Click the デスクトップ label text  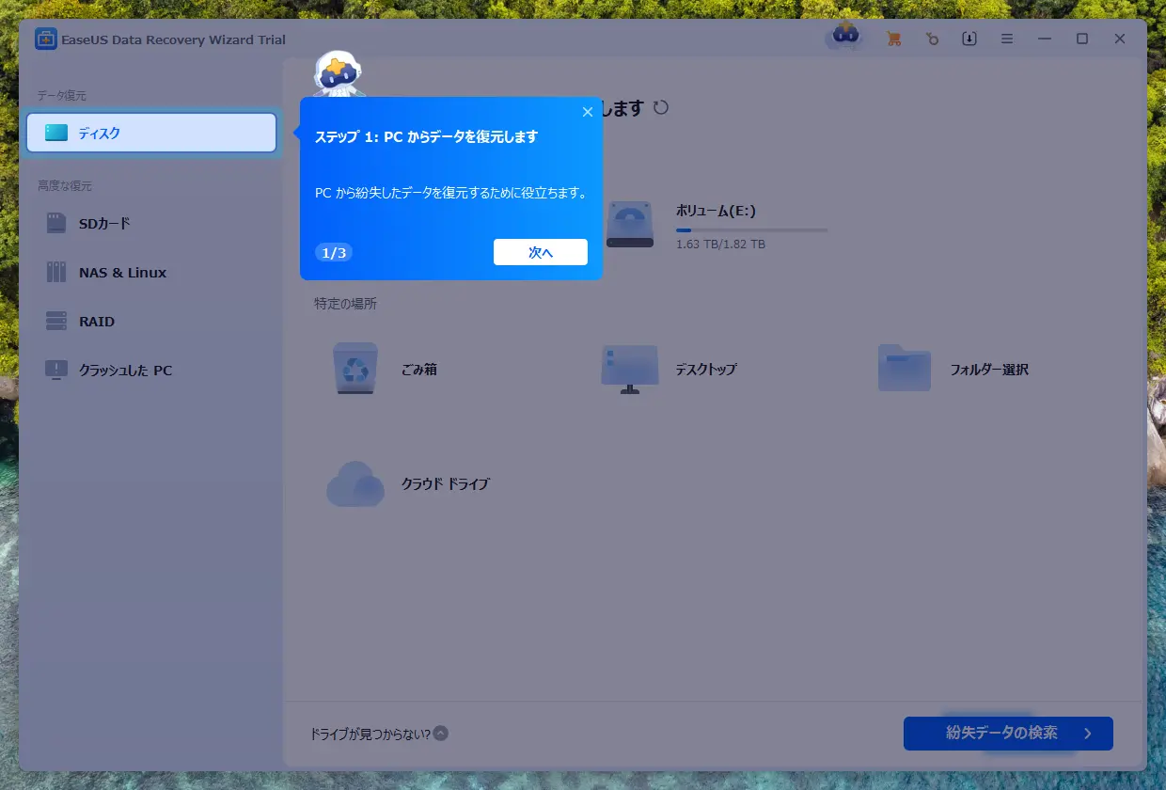[x=705, y=370]
